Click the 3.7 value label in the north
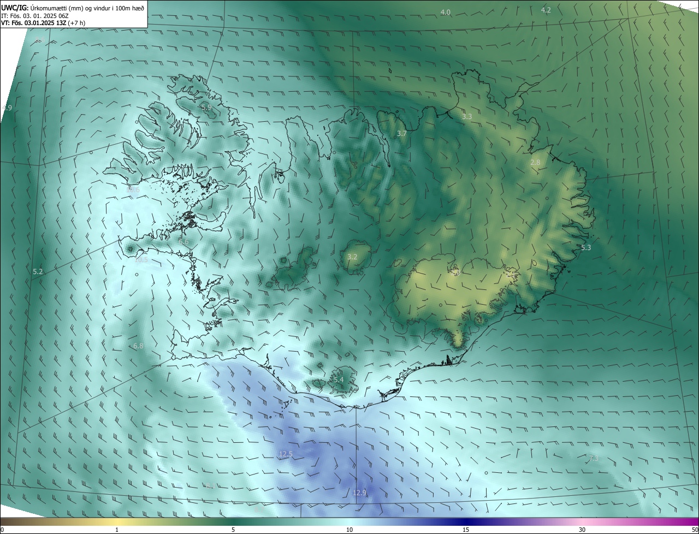699x534 pixels. 402,133
